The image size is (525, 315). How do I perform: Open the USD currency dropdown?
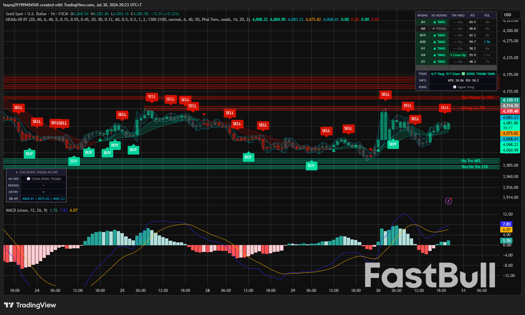pos(510,15)
